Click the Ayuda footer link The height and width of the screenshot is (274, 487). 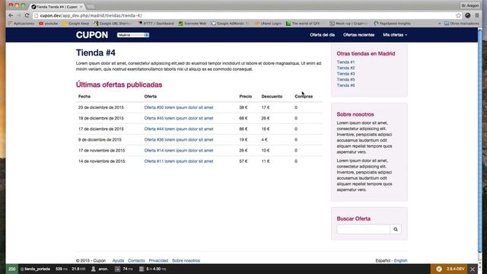click(118, 260)
